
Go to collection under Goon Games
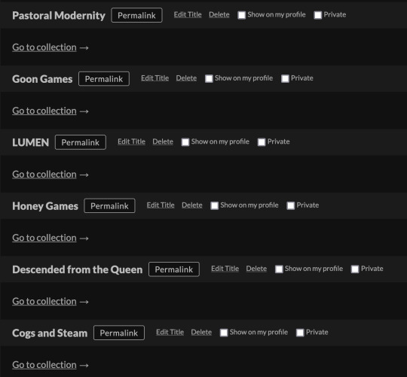click(44, 111)
